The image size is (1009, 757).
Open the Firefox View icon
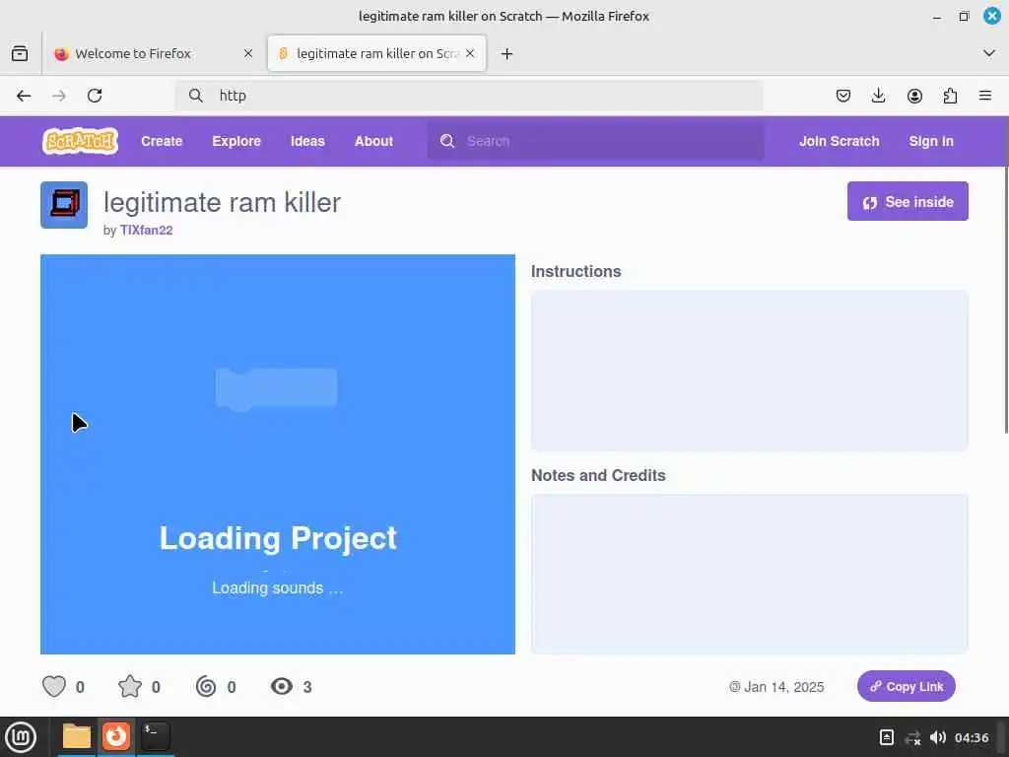pos(20,53)
